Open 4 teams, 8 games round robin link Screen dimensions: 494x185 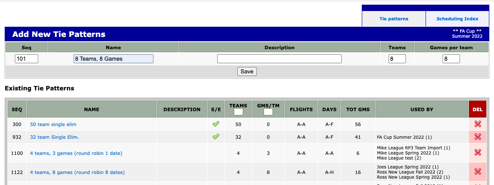pos(77,172)
